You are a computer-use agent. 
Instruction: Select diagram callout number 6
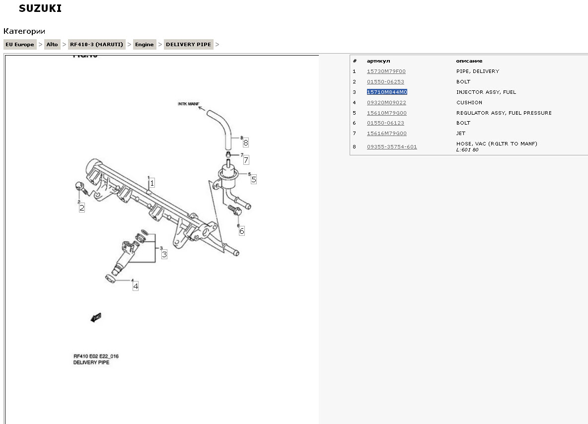tap(242, 231)
